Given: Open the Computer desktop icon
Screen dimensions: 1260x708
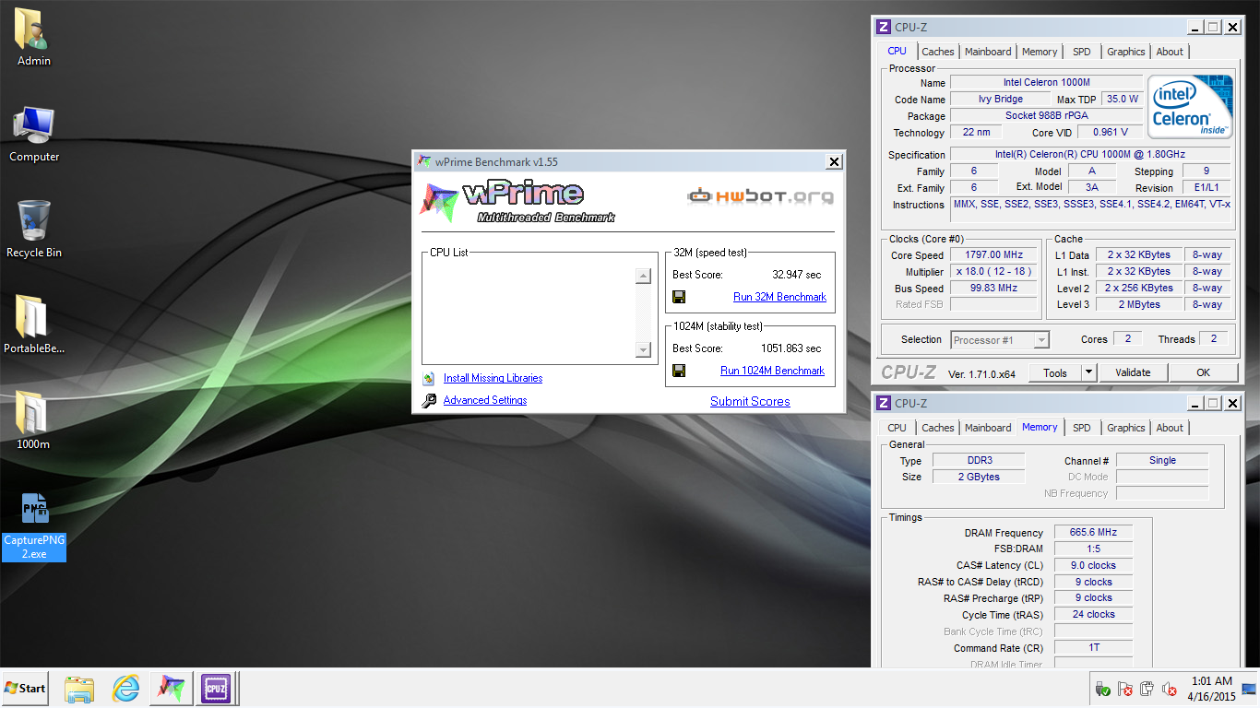Looking at the screenshot, I should click(34, 134).
